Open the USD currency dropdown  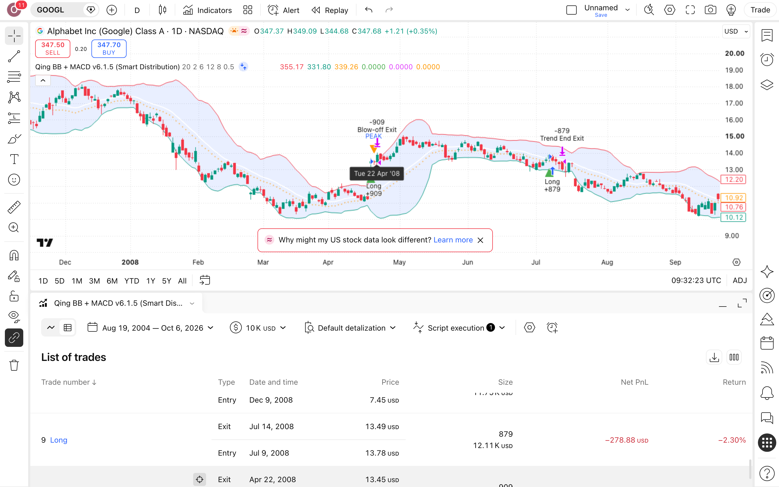point(735,32)
